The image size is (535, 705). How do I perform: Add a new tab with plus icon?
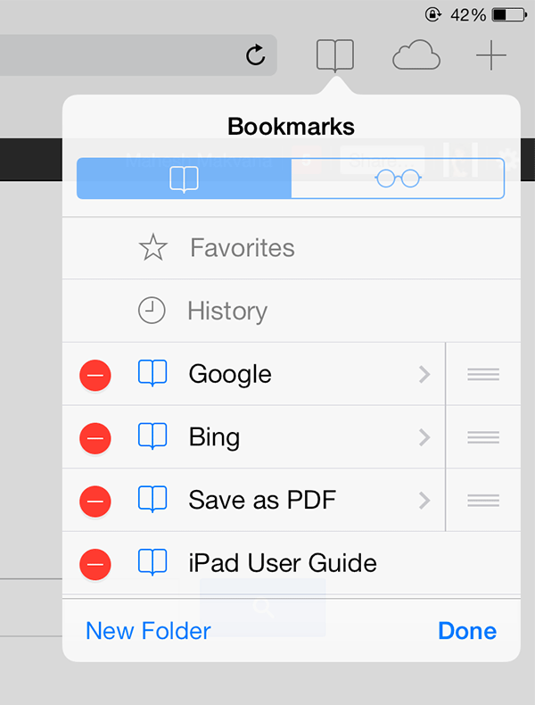[490, 56]
